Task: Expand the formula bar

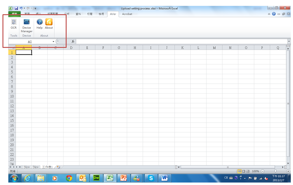Action: (x=289, y=41)
